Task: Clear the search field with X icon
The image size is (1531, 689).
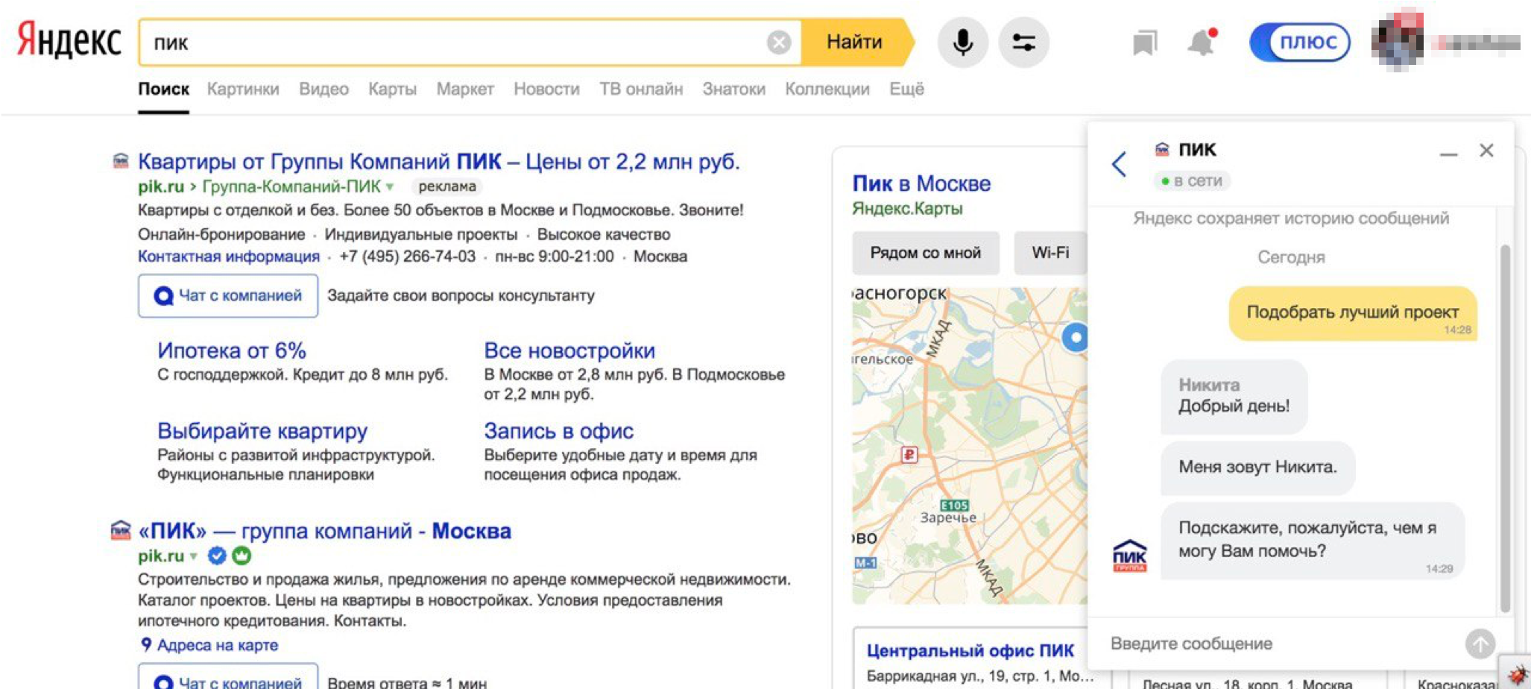Action: [779, 43]
